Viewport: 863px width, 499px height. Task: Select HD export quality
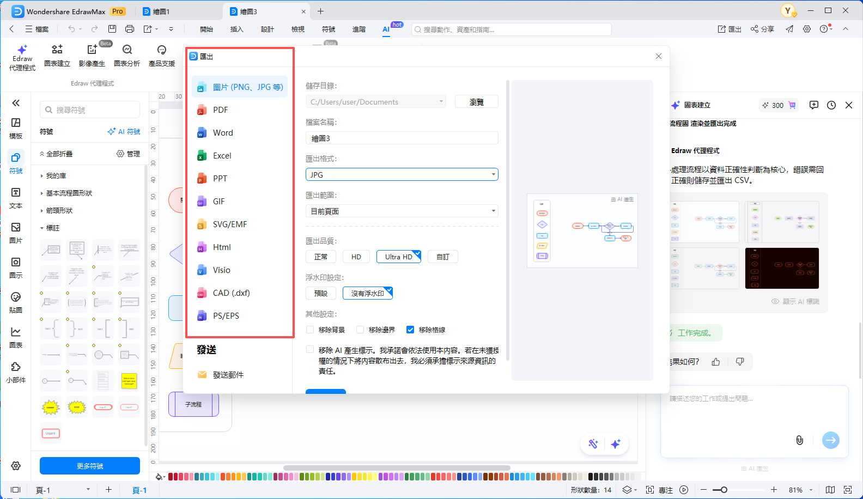[x=356, y=257]
